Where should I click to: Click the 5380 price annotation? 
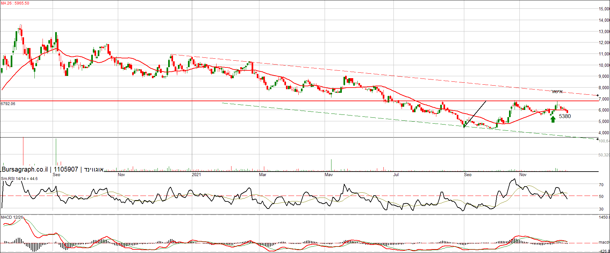(565, 116)
